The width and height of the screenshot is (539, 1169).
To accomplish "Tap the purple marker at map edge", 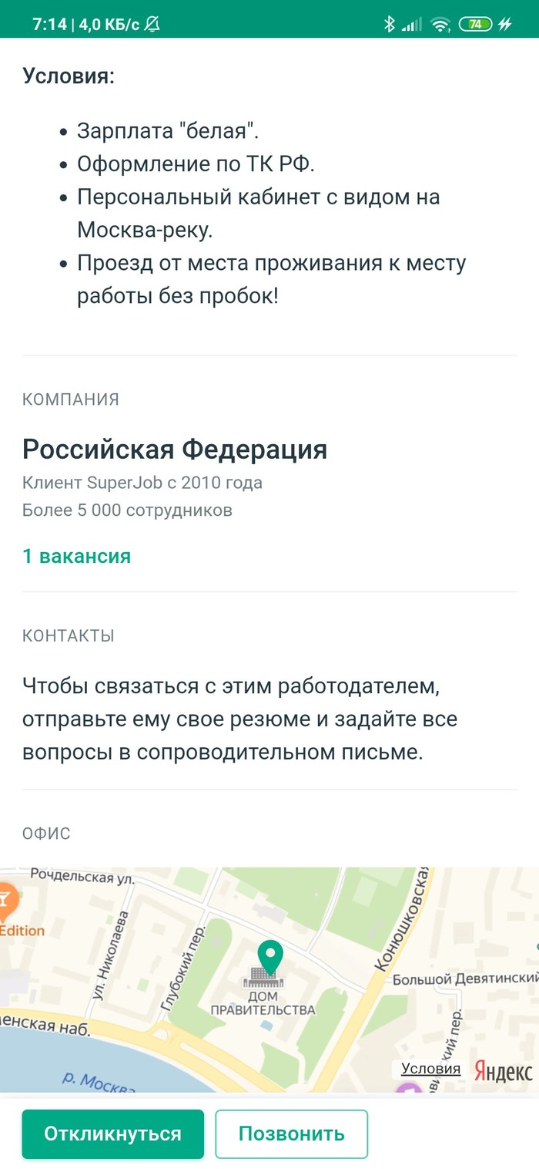I will tap(410, 1086).
